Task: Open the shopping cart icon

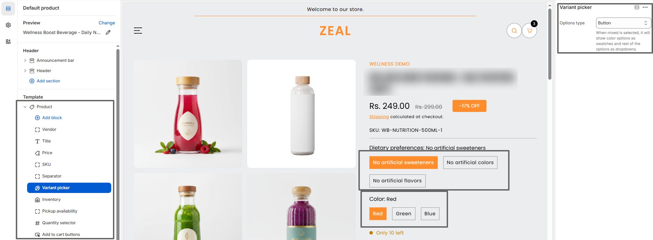Action: [x=529, y=31]
